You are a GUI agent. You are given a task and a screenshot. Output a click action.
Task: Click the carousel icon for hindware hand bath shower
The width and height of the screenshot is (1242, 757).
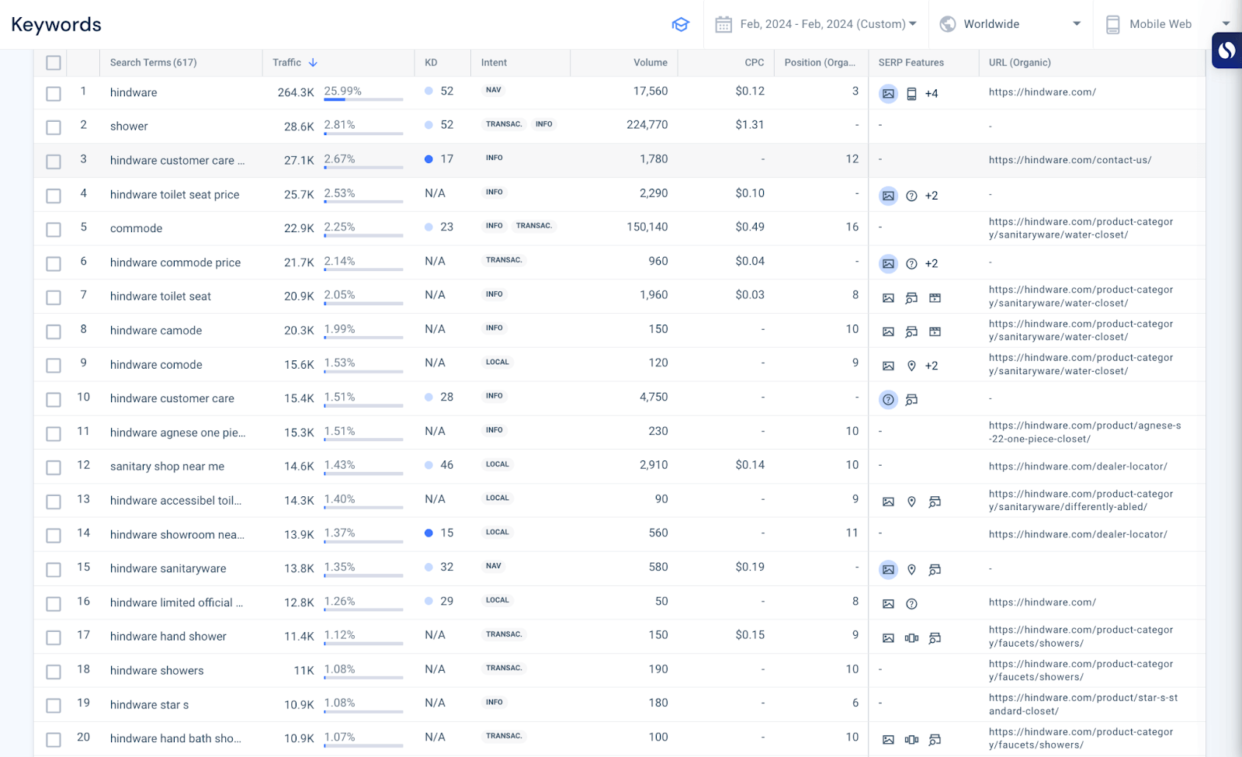(911, 740)
